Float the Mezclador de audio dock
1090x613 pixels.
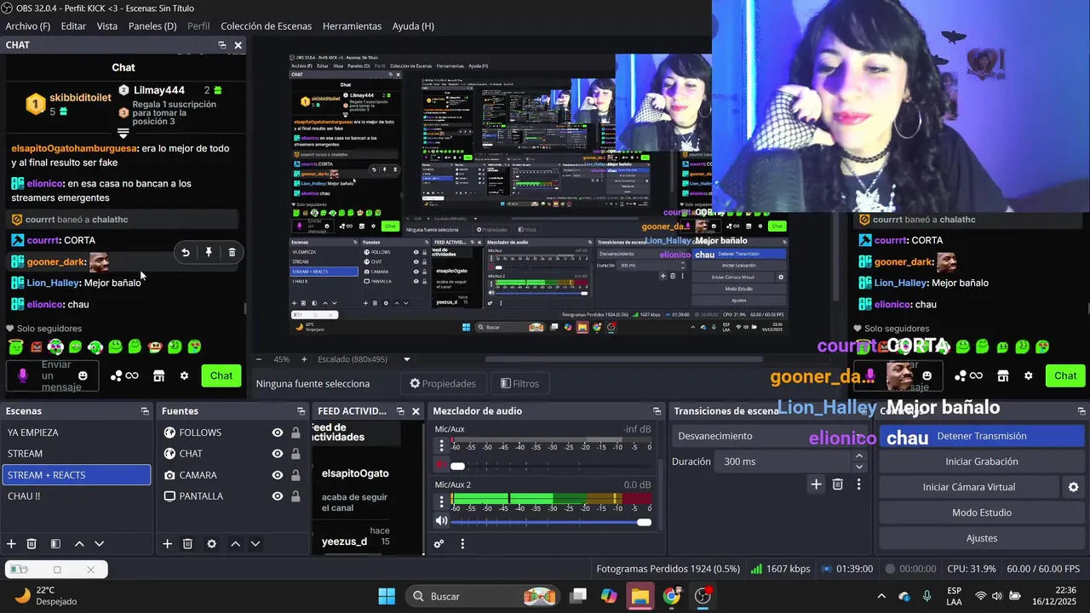point(657,411)
